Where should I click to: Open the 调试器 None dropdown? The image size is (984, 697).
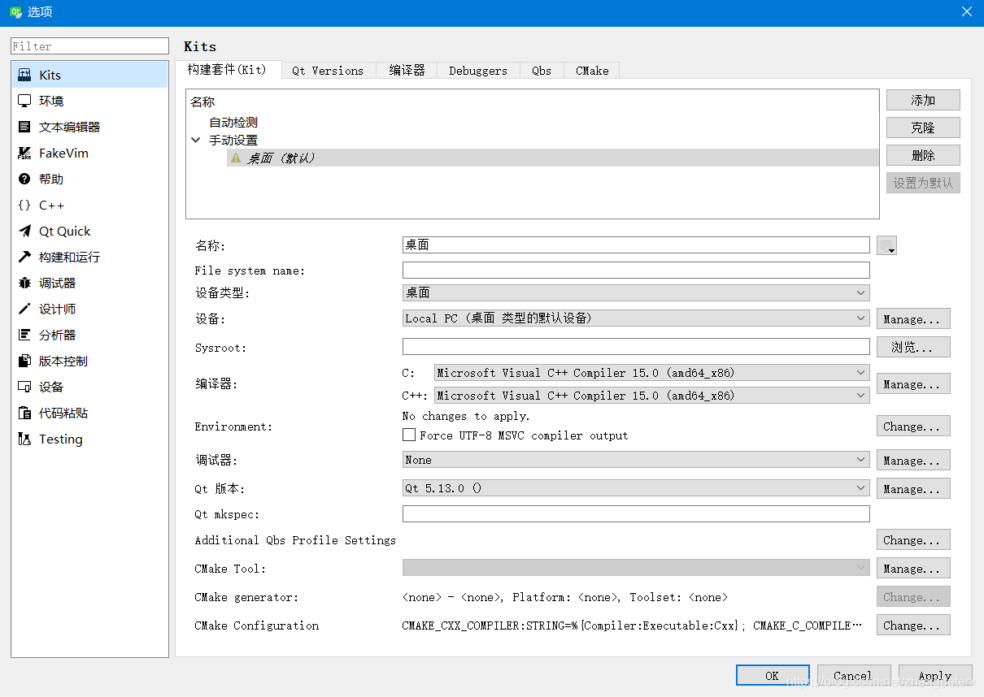tap(636, 460)
